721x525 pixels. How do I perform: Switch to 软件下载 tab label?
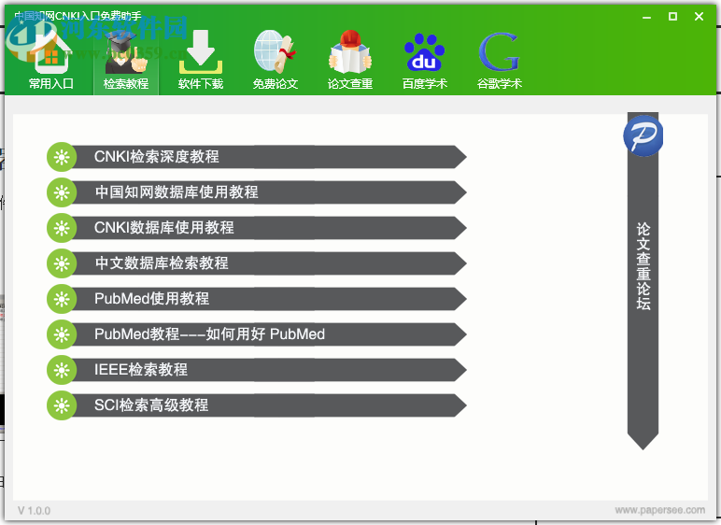coord(201,84)
